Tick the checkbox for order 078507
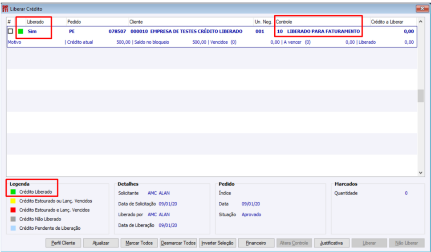 pos(10,31)
